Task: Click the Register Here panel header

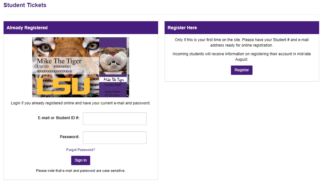Action: (x=182, y=28)
